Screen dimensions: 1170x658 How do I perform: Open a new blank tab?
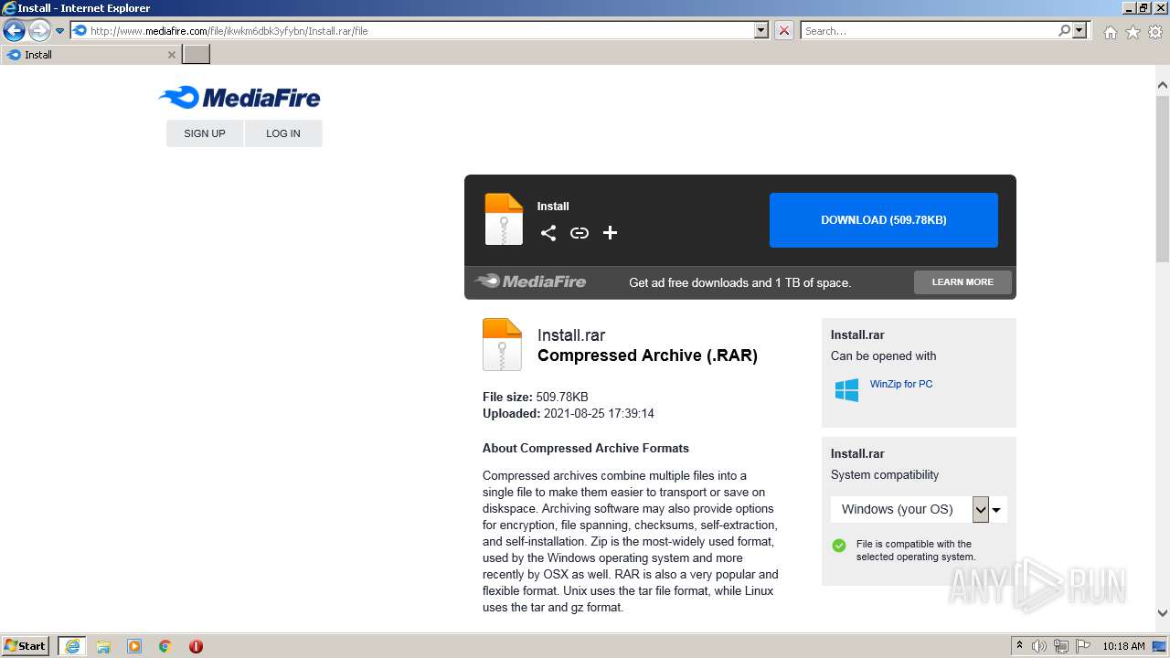[x=197, y=55]
